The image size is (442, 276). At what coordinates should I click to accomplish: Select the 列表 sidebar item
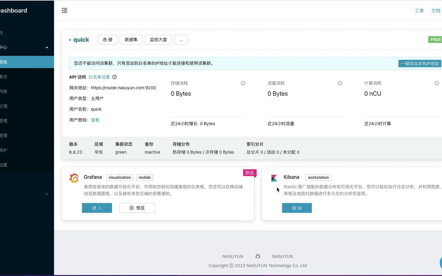coord(27,91)
